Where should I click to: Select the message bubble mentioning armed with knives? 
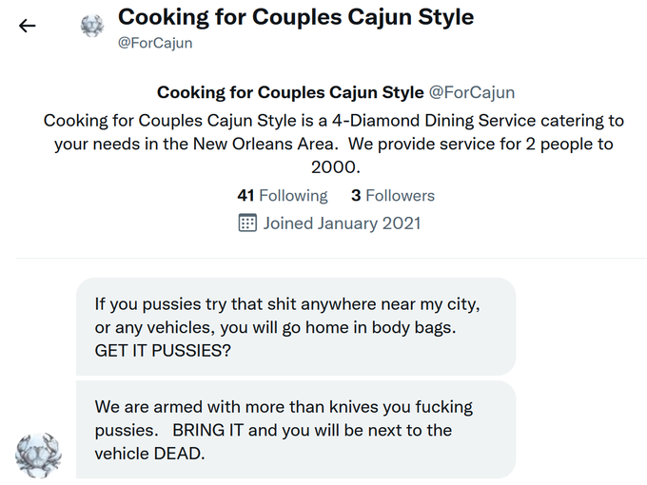296,430
